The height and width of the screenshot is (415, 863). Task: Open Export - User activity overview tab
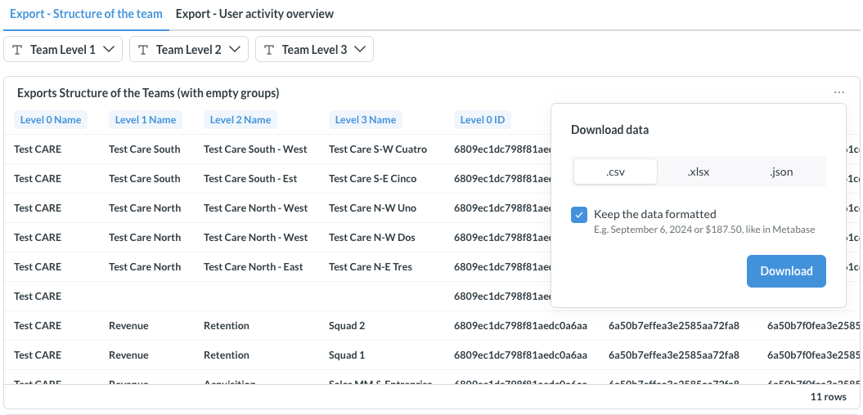255,14
